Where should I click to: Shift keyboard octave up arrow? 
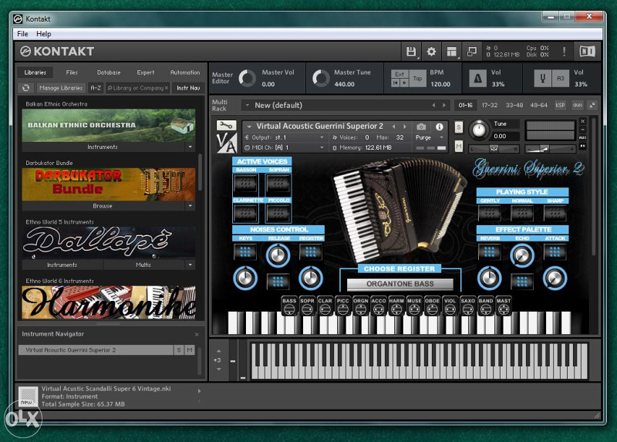219,351
